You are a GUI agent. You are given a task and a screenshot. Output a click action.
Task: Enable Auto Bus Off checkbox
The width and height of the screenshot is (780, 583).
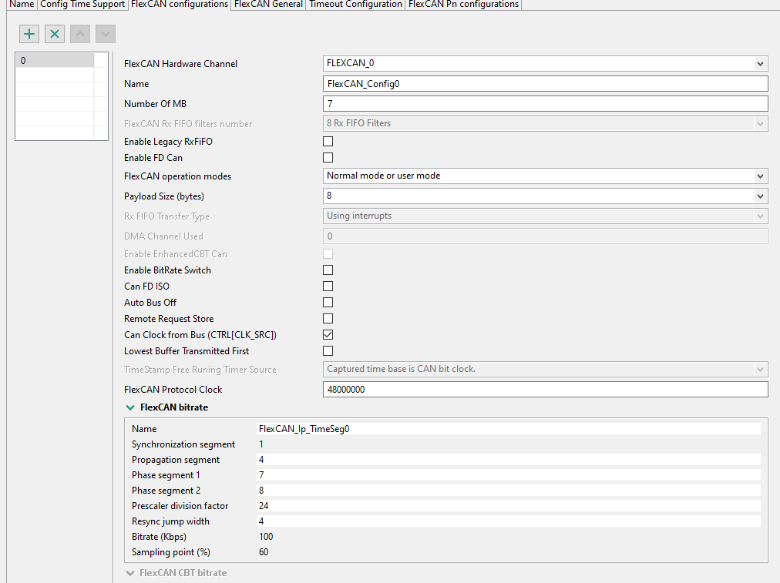coord(328,302)
